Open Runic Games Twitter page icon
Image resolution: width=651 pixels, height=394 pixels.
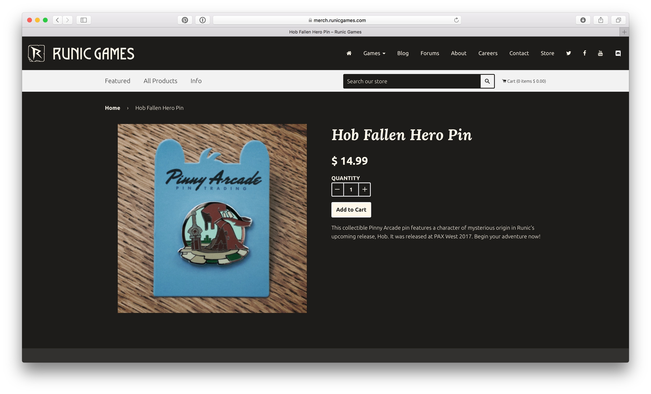[x=569, y=53]
